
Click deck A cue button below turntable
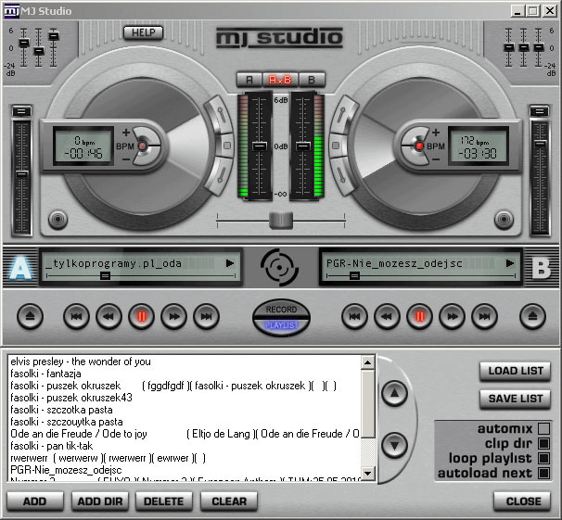57,219
